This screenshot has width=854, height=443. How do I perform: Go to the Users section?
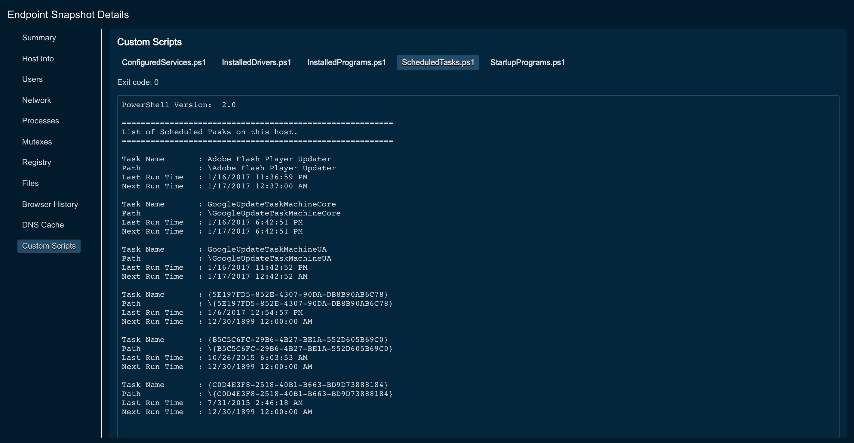click(x=32, y=79)
